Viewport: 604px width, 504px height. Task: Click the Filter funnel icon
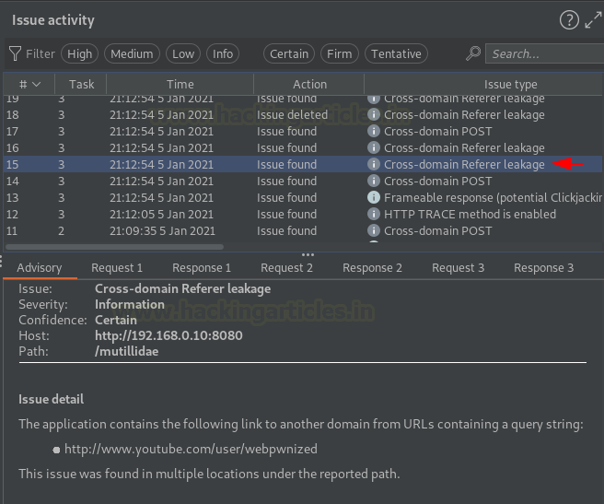point(15,54)
